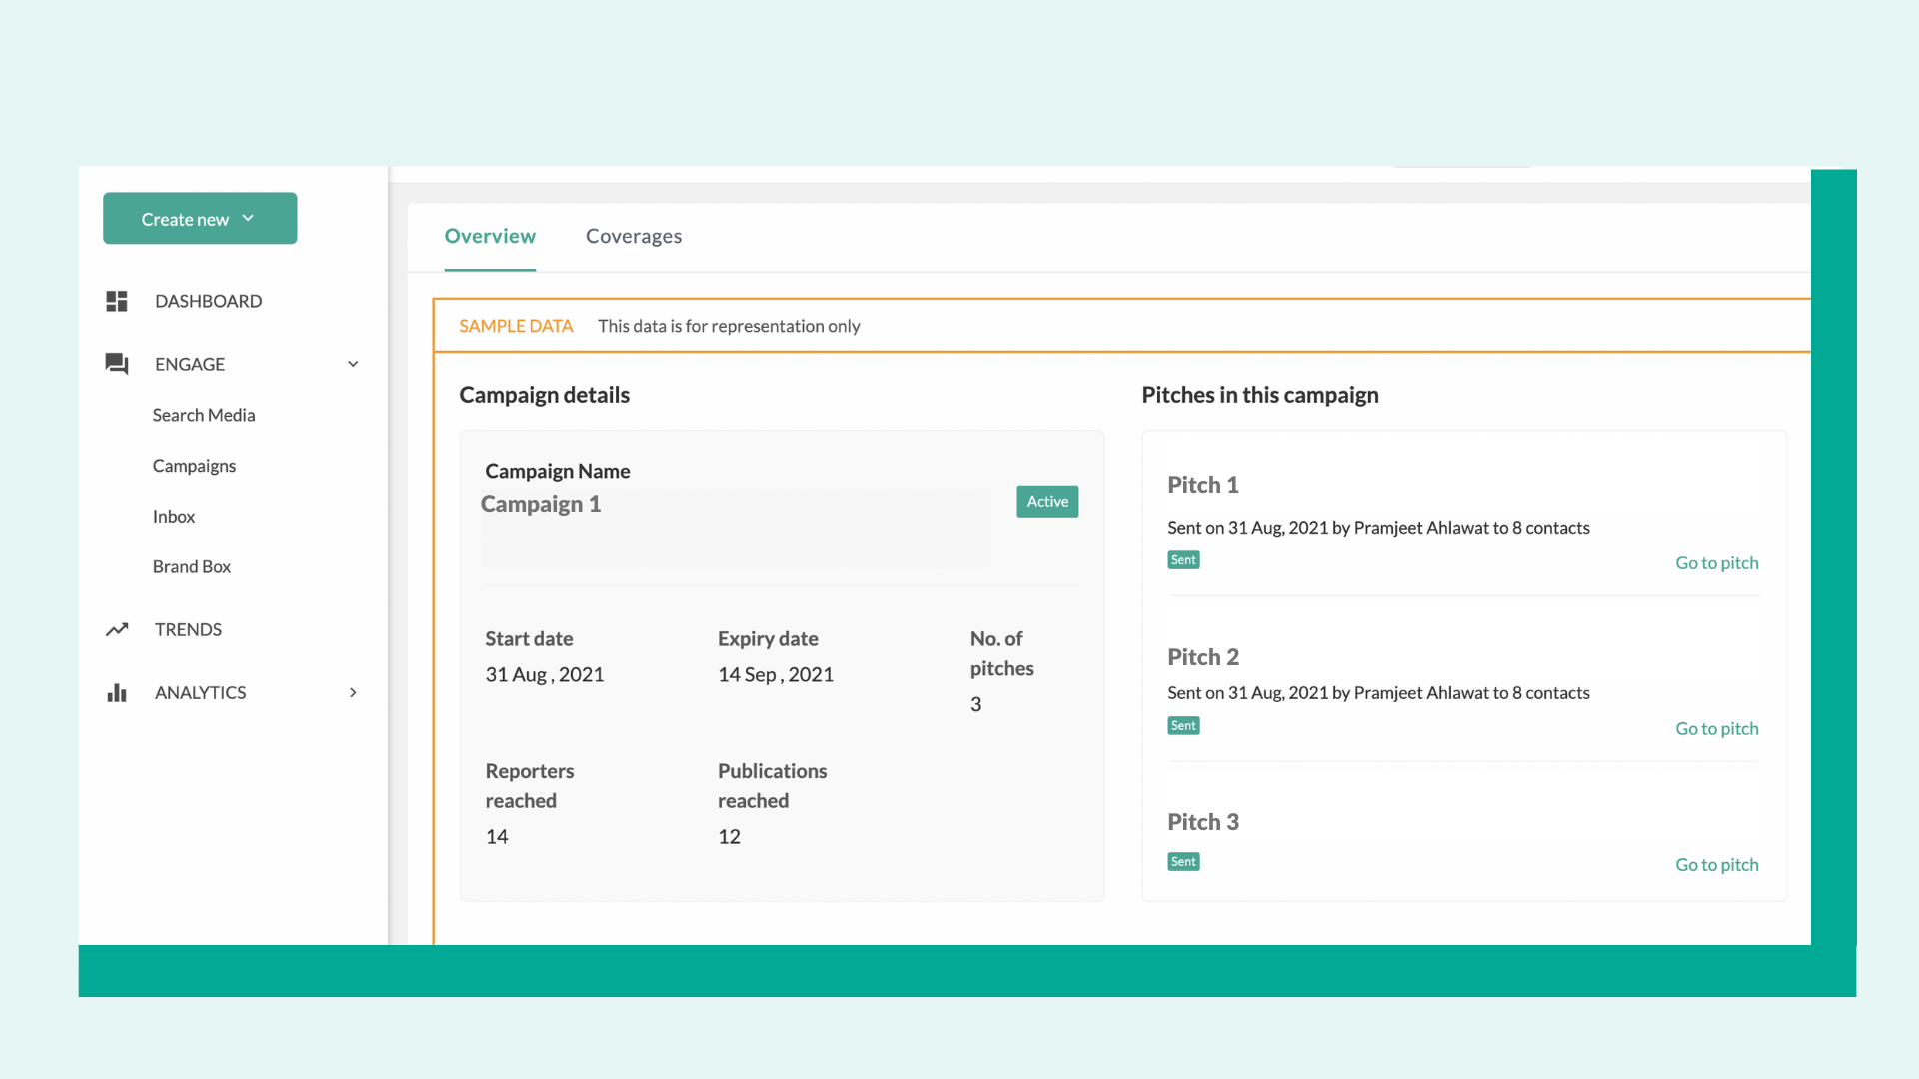Click the Sent badge under Pitch 2
Image resolution: width=1919 pixels, height=1079 pixels.
[1183, 726]
